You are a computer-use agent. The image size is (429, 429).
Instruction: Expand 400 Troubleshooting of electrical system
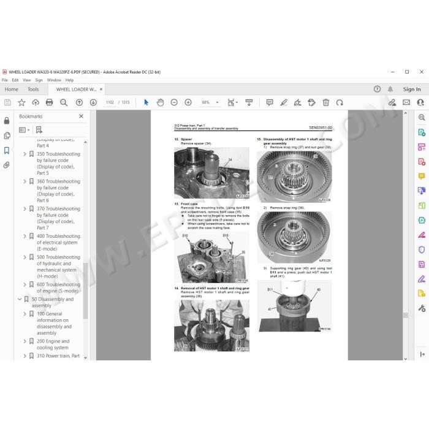(x=25, y=236)
